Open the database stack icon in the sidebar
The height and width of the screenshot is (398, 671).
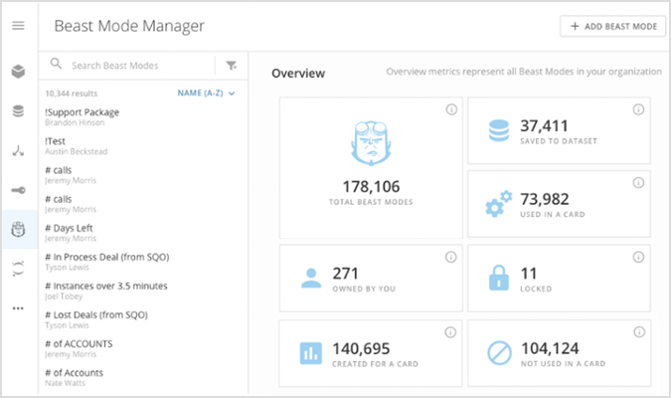(x=18, y=110)
